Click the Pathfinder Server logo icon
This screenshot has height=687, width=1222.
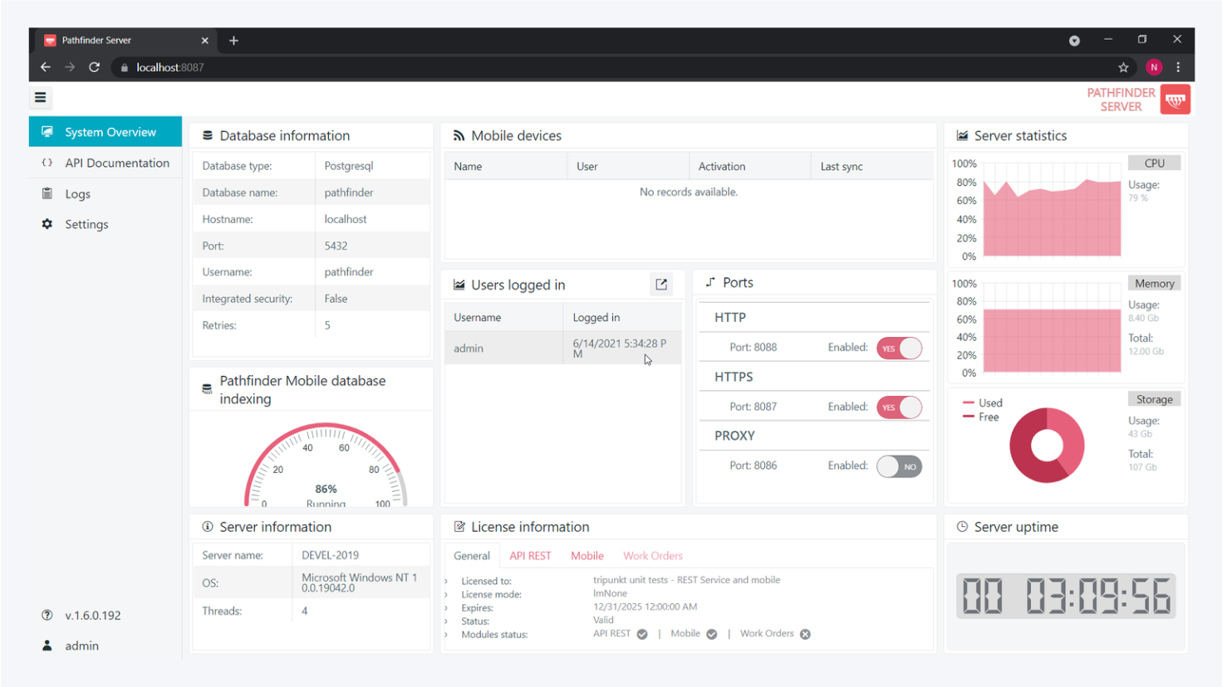(x=1175, y=100)
